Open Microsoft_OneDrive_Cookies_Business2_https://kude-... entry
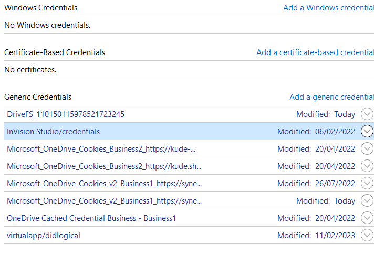Image resolution: width=374 pixels, height=266 pixels. 101,149
